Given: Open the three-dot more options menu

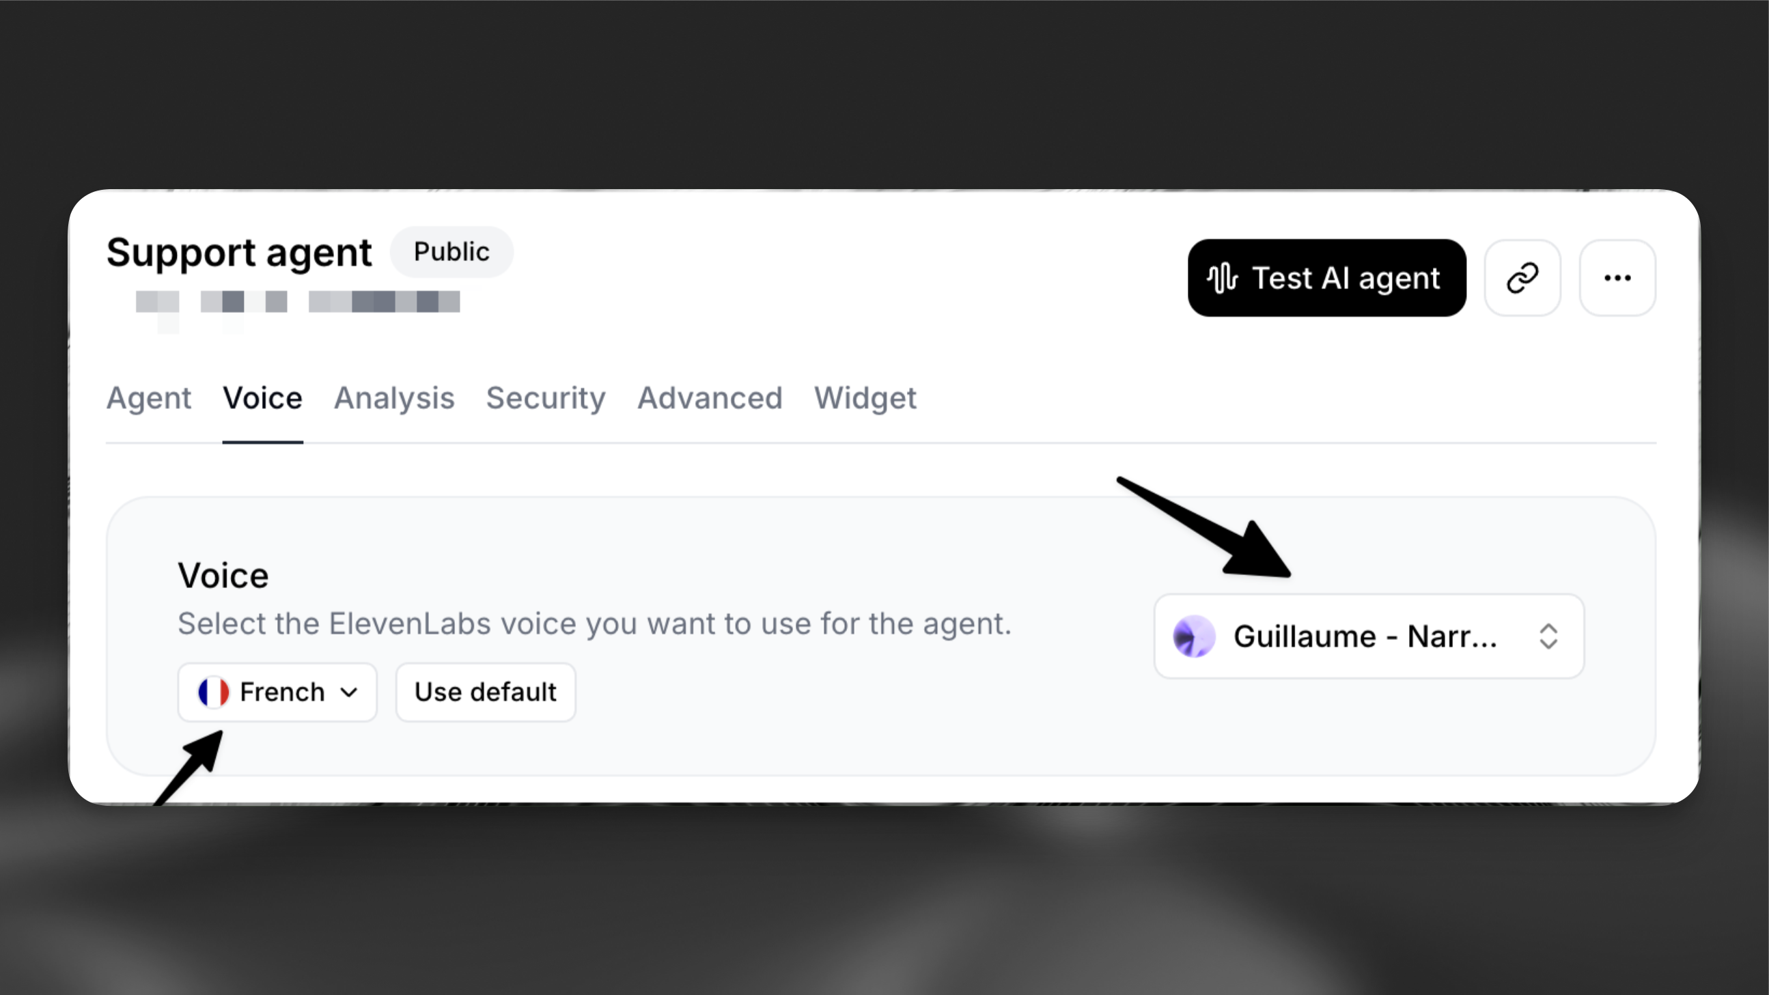Looking at the screenshot, I should 1617,278.
